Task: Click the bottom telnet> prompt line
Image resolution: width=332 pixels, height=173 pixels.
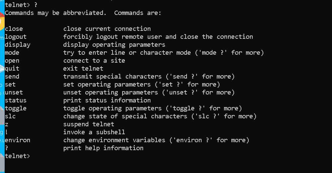Action: (x=17, y=156)
